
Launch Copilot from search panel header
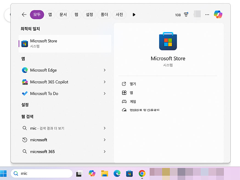coord(218,14)
